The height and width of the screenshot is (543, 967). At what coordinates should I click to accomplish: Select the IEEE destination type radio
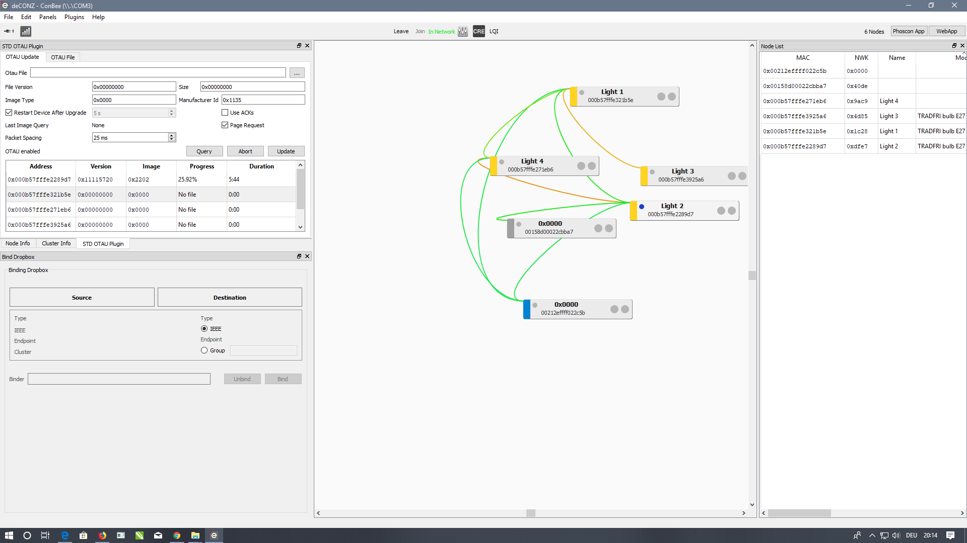coord(204,329)
